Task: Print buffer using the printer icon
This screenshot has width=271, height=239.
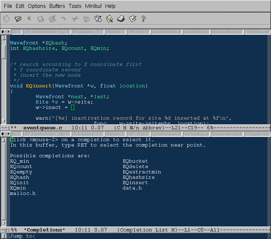Action: tap(121, 19)
